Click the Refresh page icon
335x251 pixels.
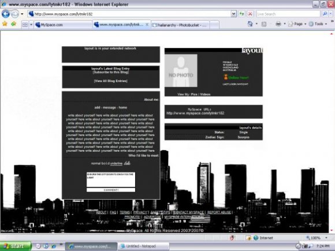click(241, 14)
